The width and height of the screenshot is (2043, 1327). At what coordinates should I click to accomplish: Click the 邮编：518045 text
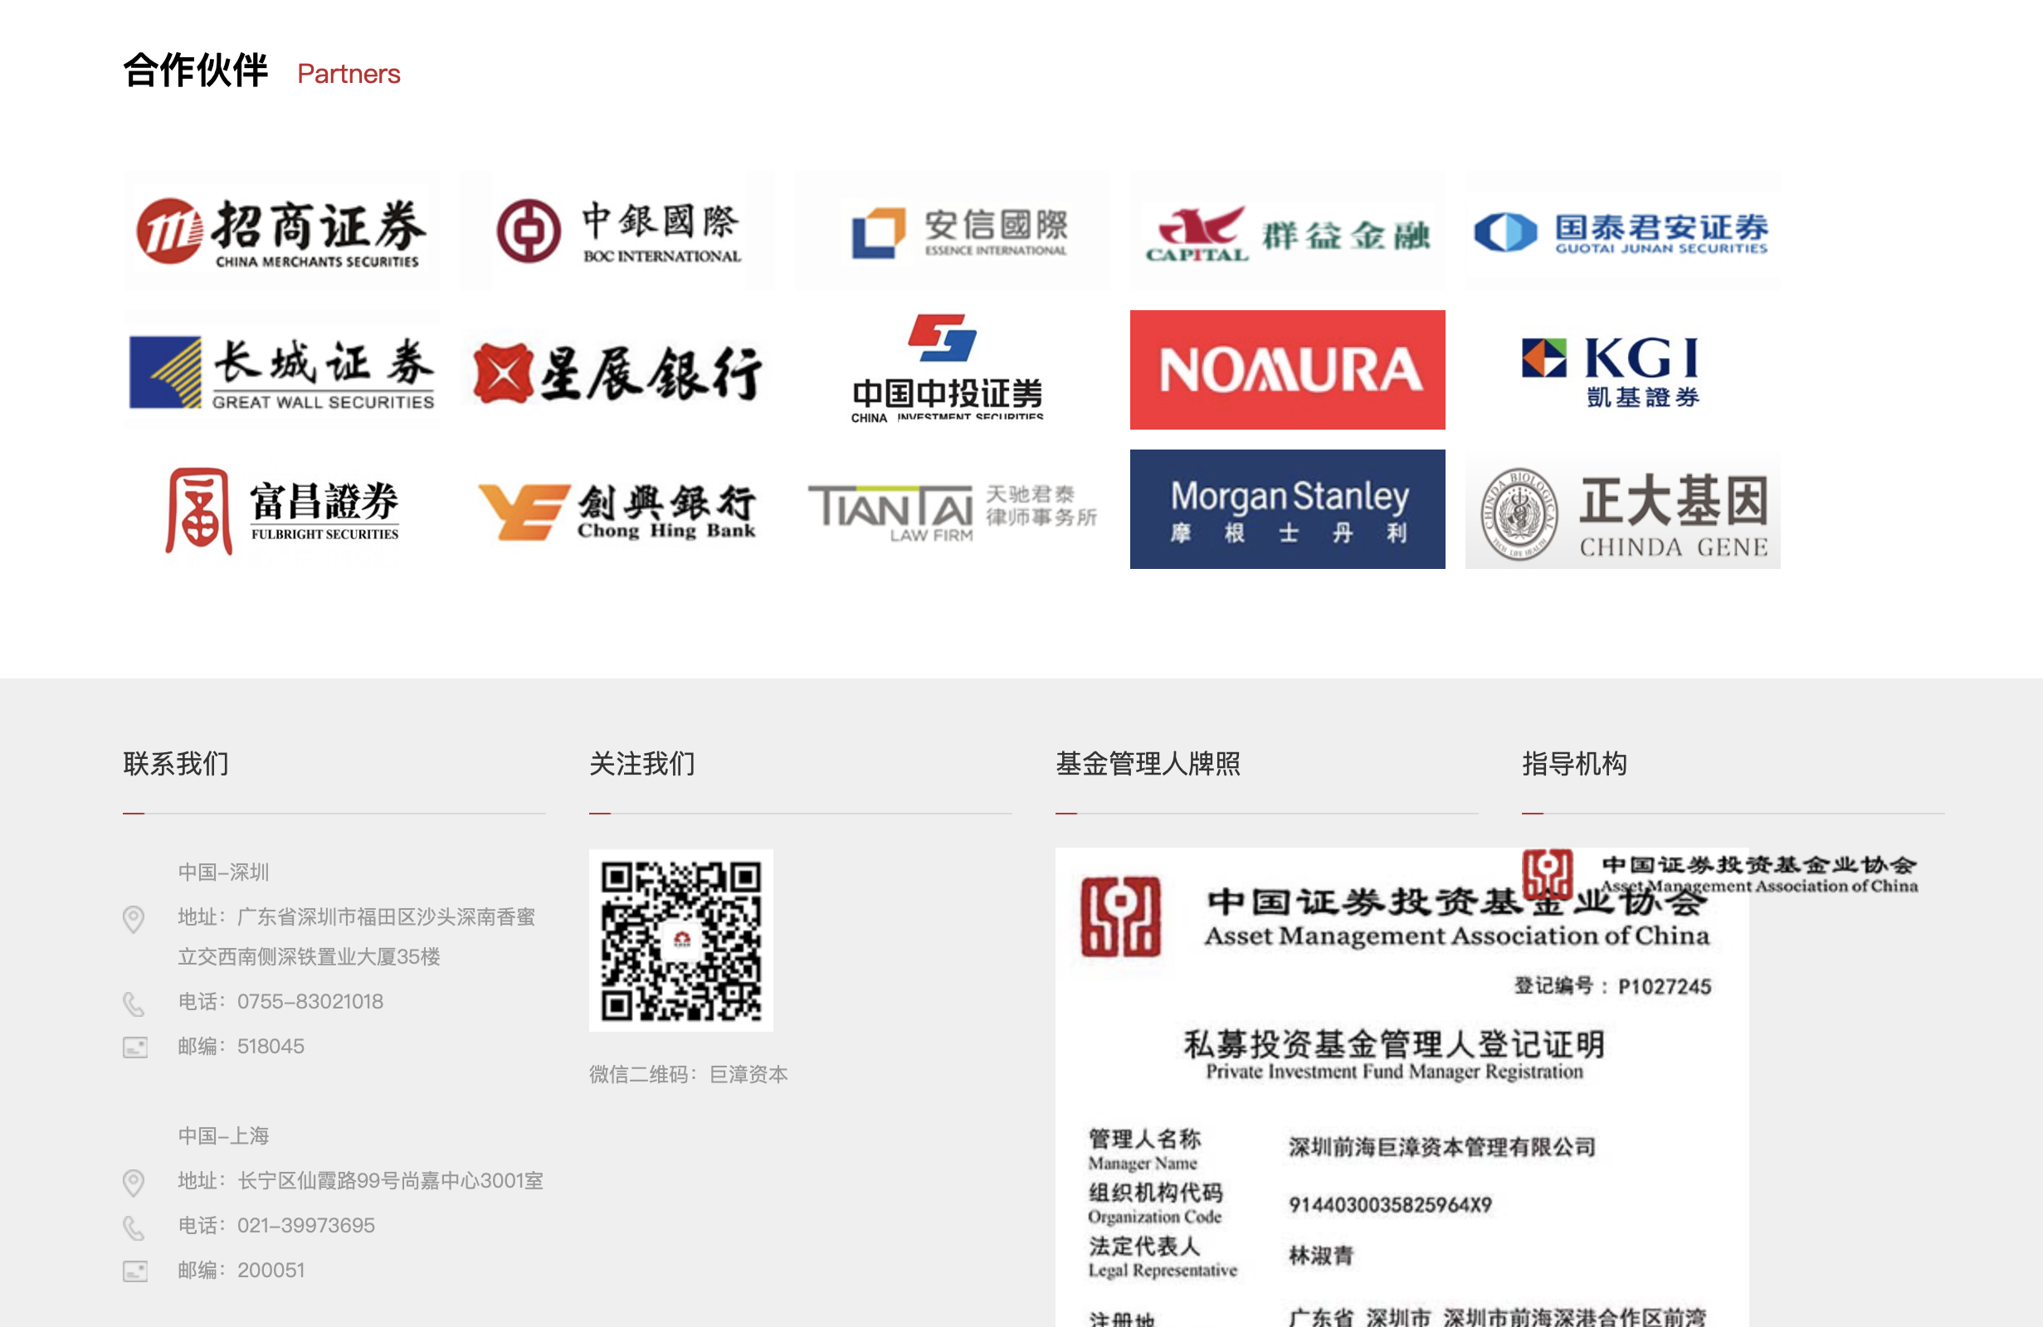pos(241,1047)
